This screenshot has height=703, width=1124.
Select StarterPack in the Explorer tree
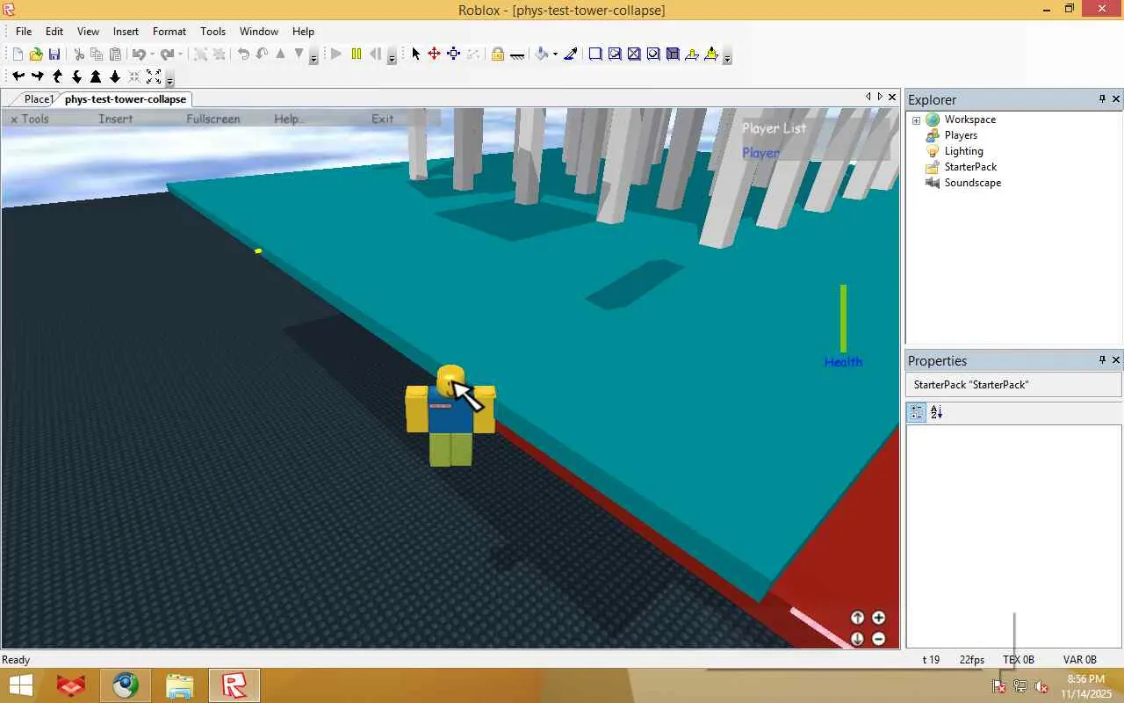point(970,167)
